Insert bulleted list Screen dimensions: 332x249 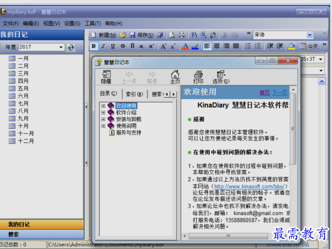[x=248, y=46]
